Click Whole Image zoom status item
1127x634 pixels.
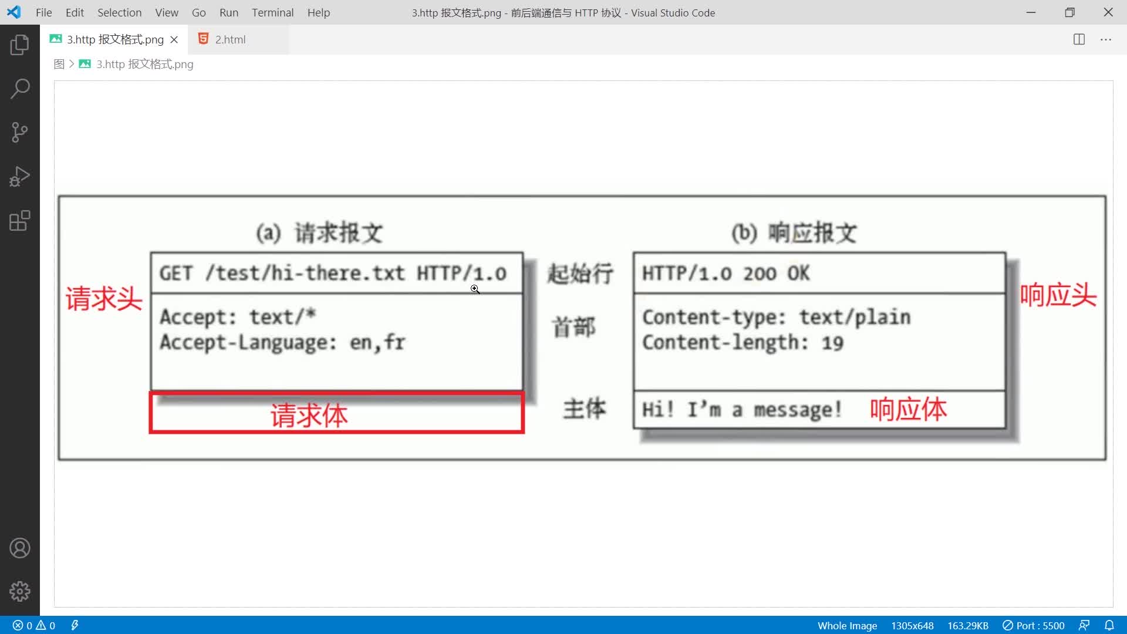[847, 626]
